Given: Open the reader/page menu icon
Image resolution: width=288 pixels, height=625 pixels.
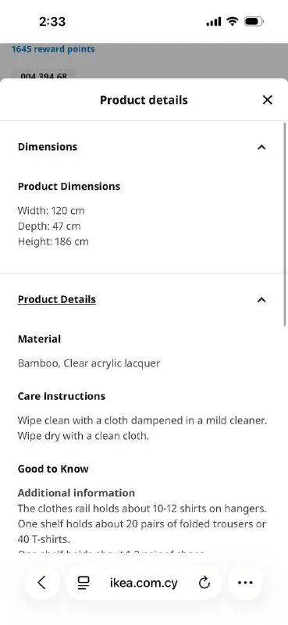Looking at the screenshot, I should tap(84, 583).
